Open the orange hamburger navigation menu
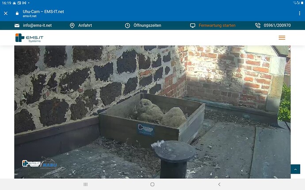 point(282,37)
